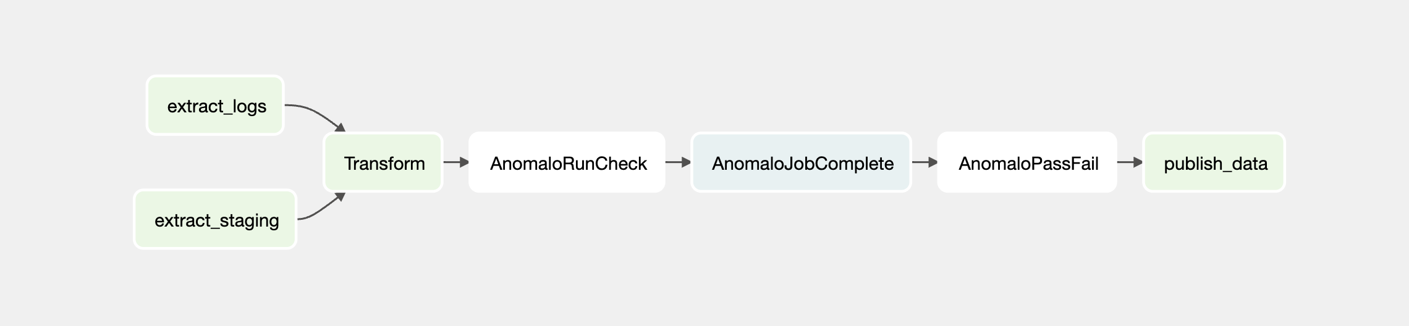
Task: Click the publish_data label text
Action: [1216, 164]
